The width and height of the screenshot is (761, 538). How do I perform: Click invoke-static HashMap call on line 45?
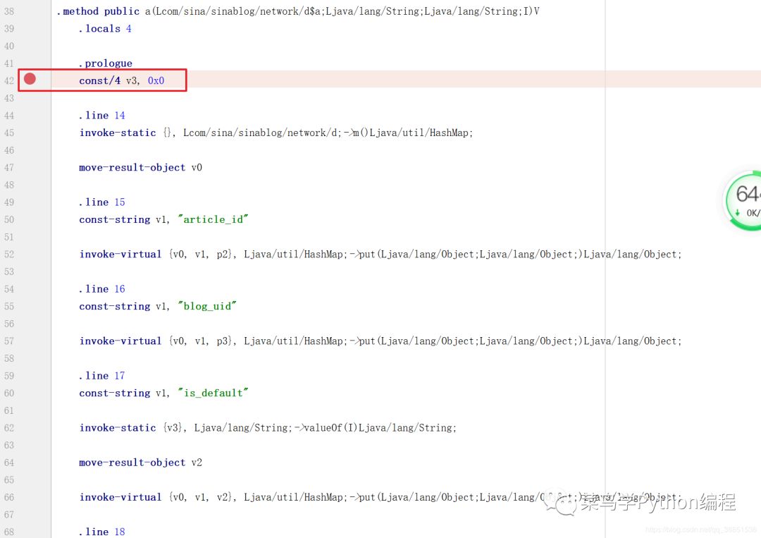tap(276, 133)
